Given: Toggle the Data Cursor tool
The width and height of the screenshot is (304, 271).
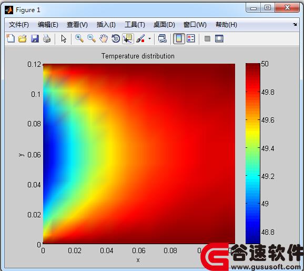Looking at the screenshot, I should pos(128,38).
